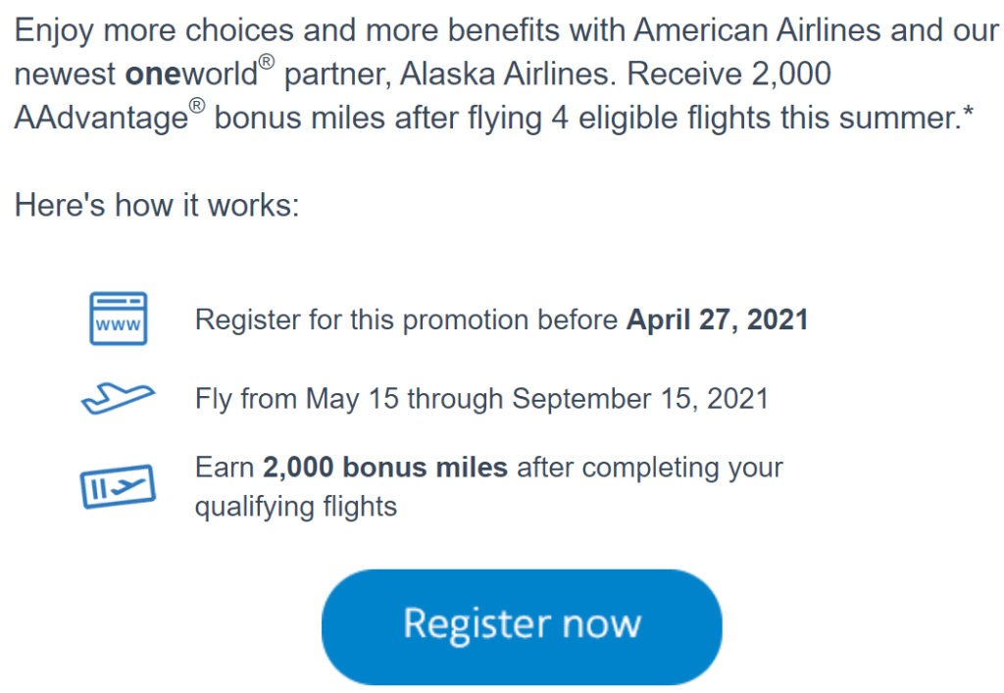Click 'Register for this promotion before' text

pyautogui.click(x=407, y=320)
